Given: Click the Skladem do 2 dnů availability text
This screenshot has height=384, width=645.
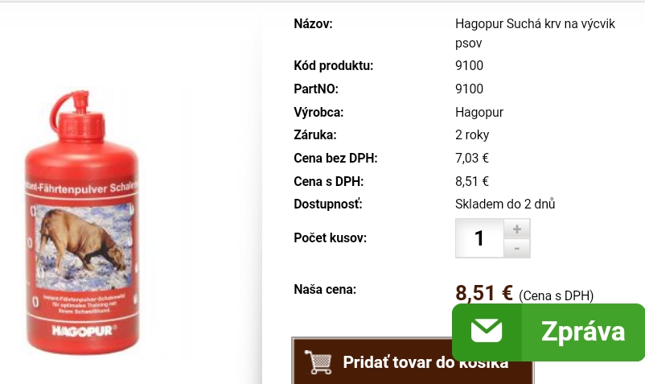Looking at the screenshot, I should coord(505,204).
